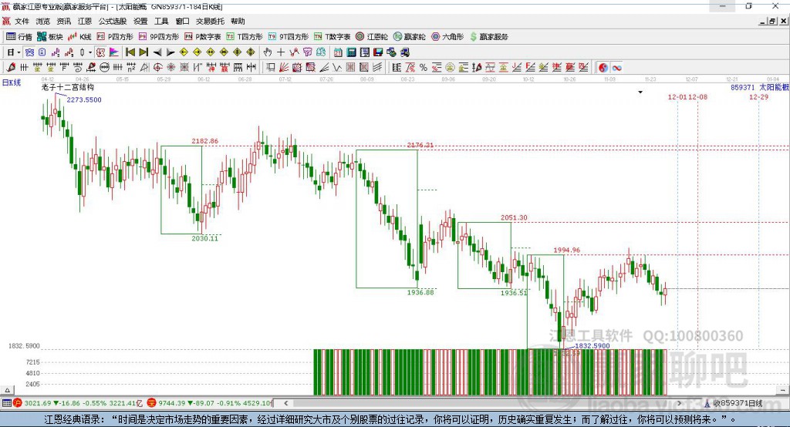The height and width of the screenshot is (427, 790).
Task: Open the calculator icon
Action: (x=351, y=52)
